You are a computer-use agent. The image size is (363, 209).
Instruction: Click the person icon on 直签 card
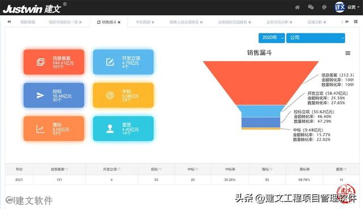pyautogui.click(x=110, y=128)
